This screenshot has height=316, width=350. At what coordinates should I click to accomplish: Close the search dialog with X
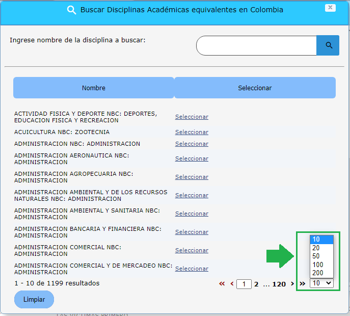tap(331, 8)
